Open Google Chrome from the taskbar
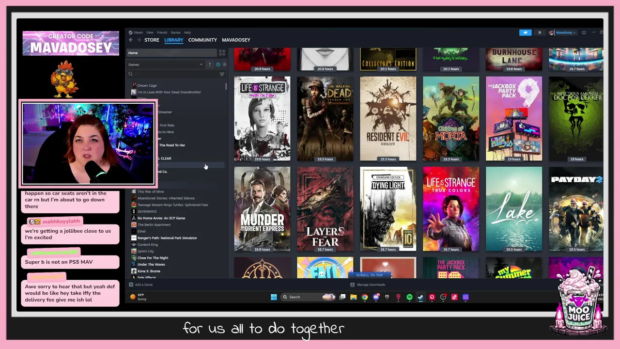620x349 pixels. [x=365, y=297]
